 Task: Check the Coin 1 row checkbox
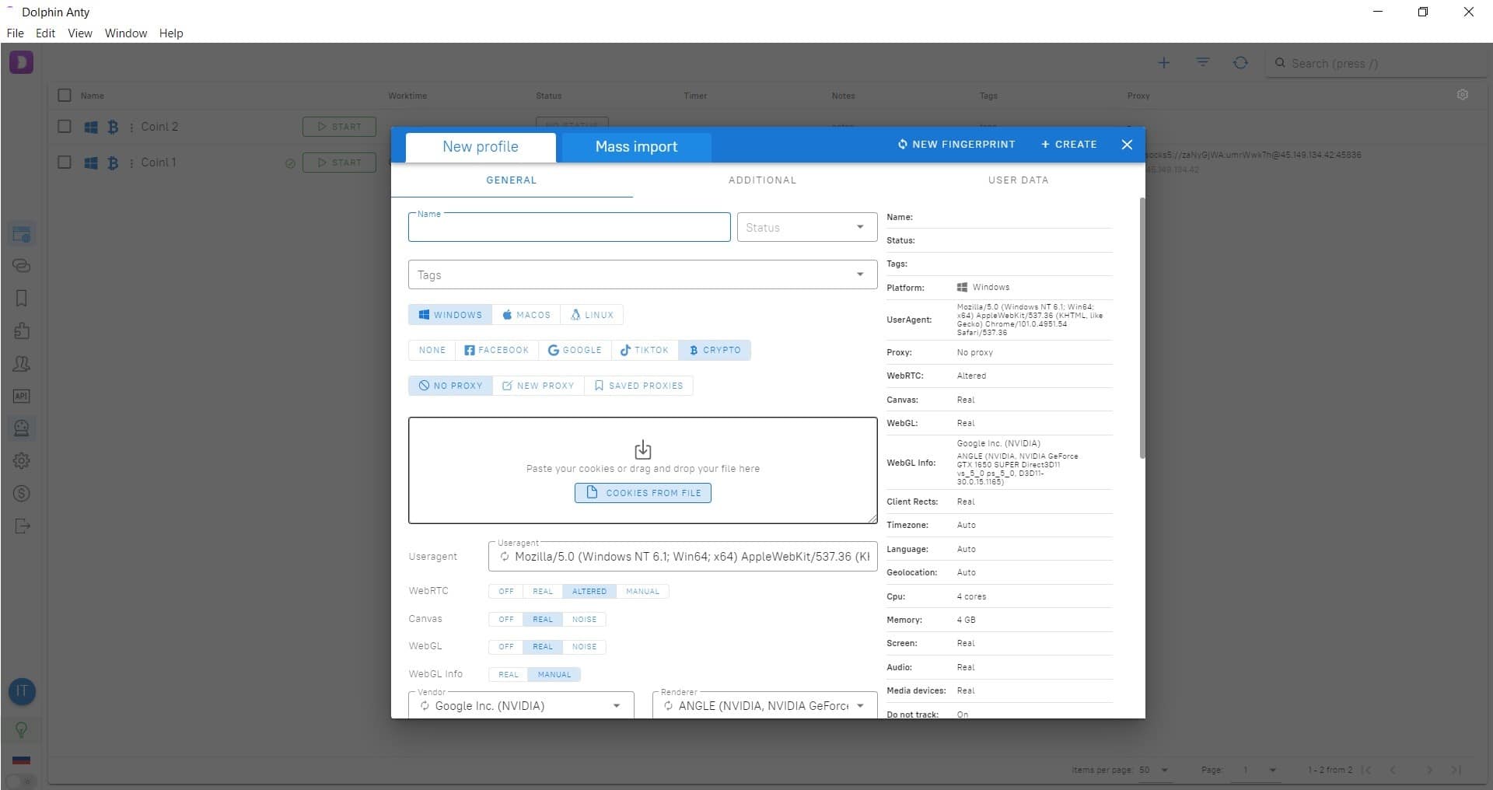coord(65,163)
